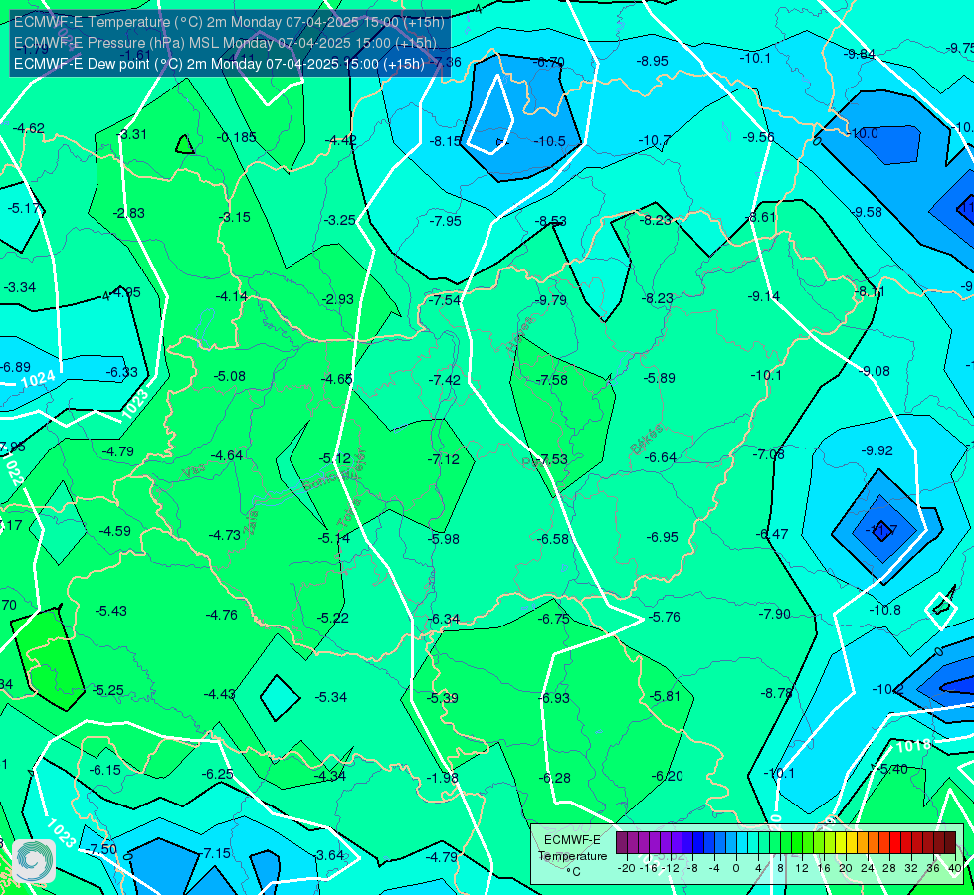Click the -5.76 value label
The image size is (974, 895).
[664, 617]
